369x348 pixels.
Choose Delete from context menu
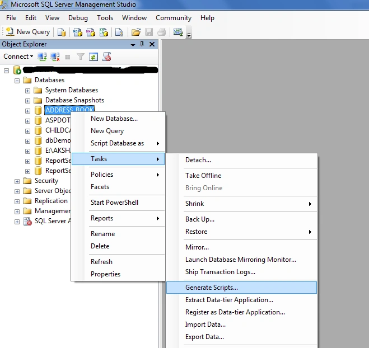(x=118, y=246)
